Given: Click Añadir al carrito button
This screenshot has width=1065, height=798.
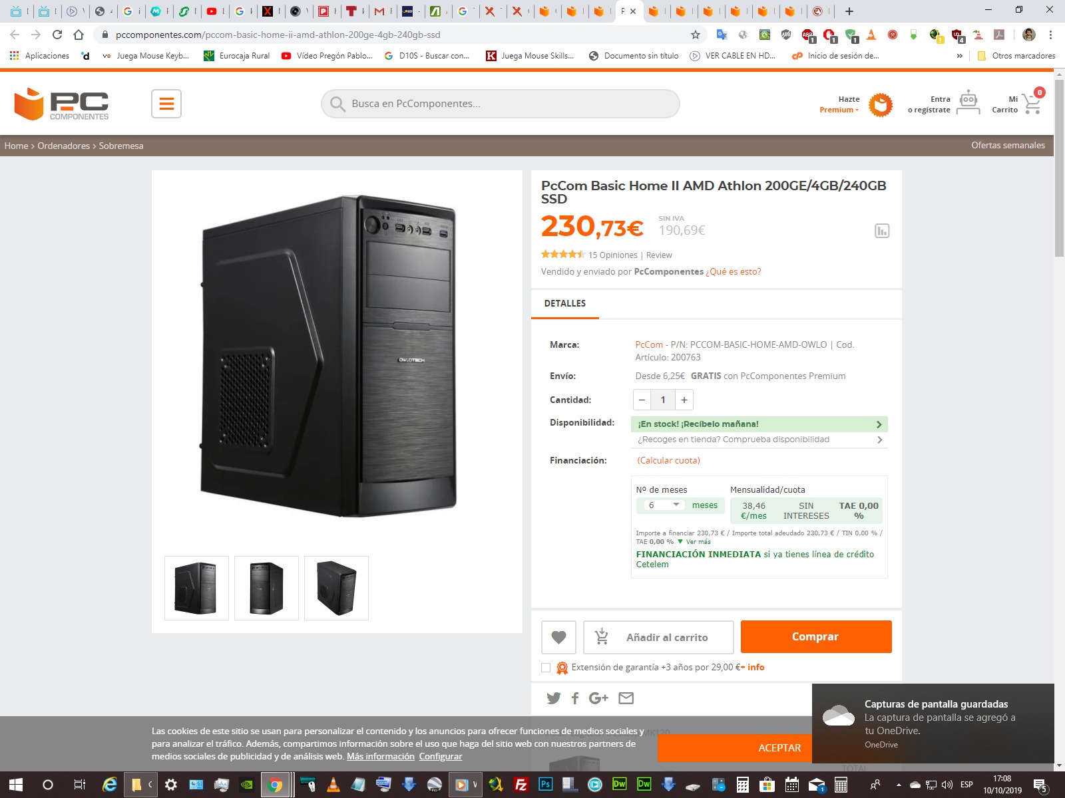Looking at the screenshot, I should [658, 637].
